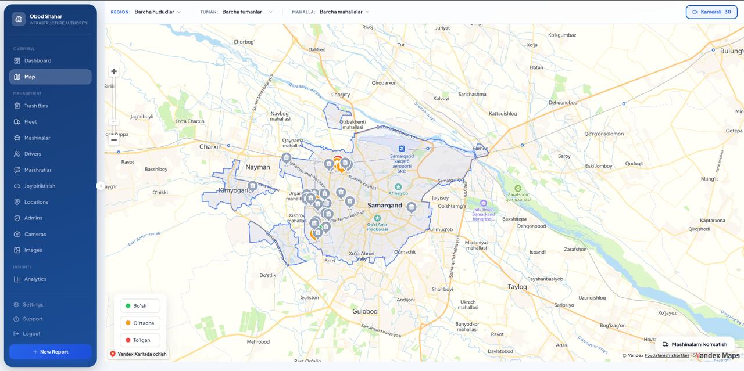The width and height of the screenshot is (744, 371).
Task: Open the Dashboard page
Action: tap(50, 60)
